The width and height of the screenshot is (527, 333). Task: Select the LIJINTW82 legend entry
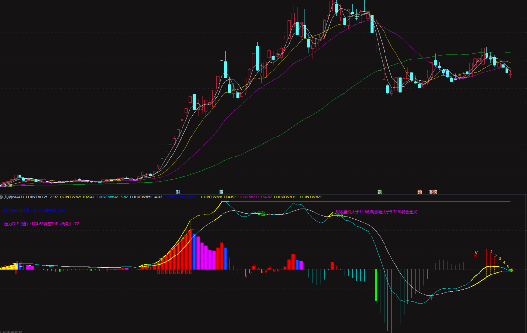[x=311, y=197]
